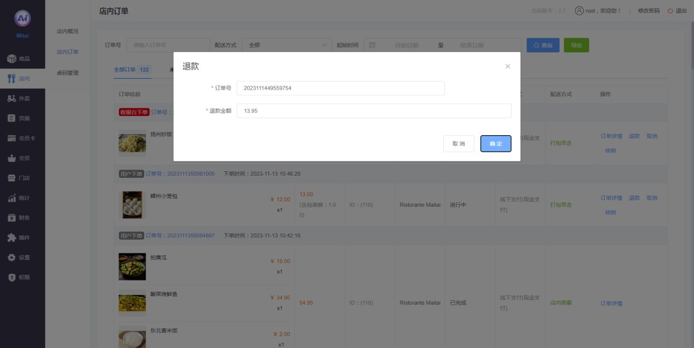Select the 会员卡 membership card icon
Screen dimensions: 694x348
[x=12, y=138]
